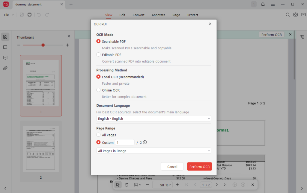This screenshot has width=307, height=193.
Task: Click the undo arrow icon
Action: (x=39, y=15)
